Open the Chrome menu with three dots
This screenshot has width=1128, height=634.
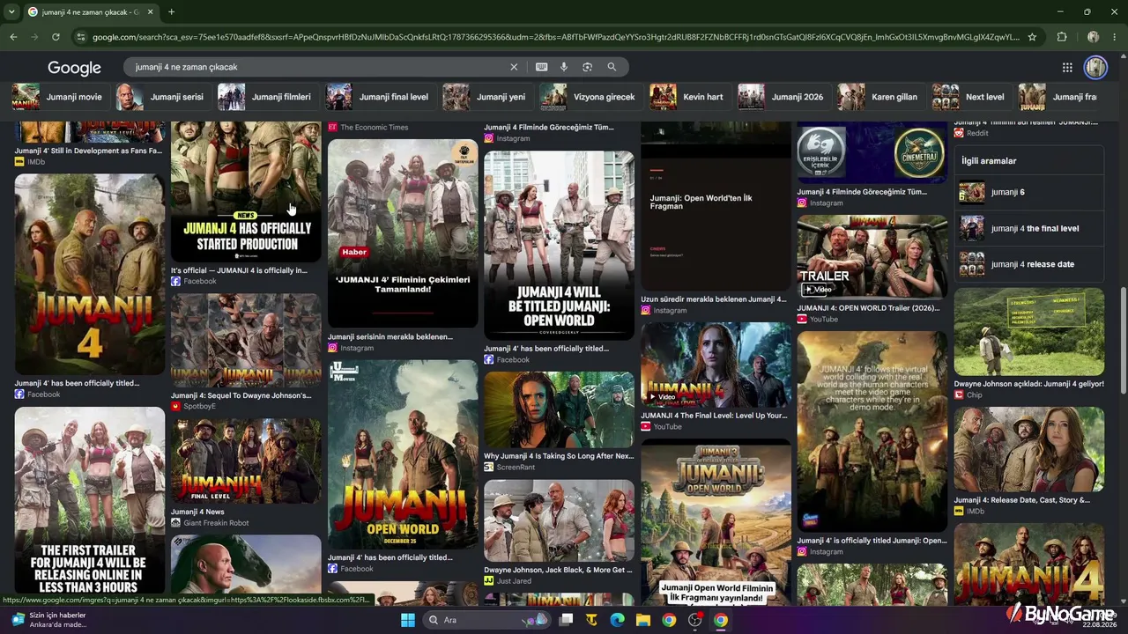[x=1115, y=37]
